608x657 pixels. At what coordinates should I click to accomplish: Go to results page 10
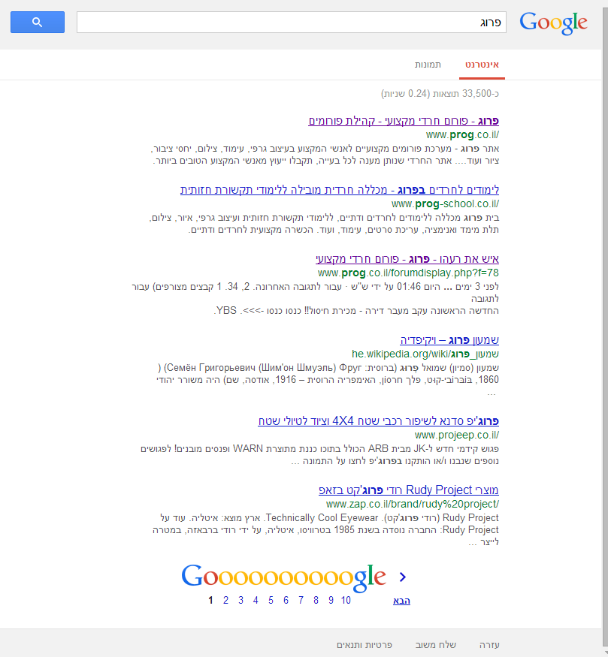pos(346,601)
